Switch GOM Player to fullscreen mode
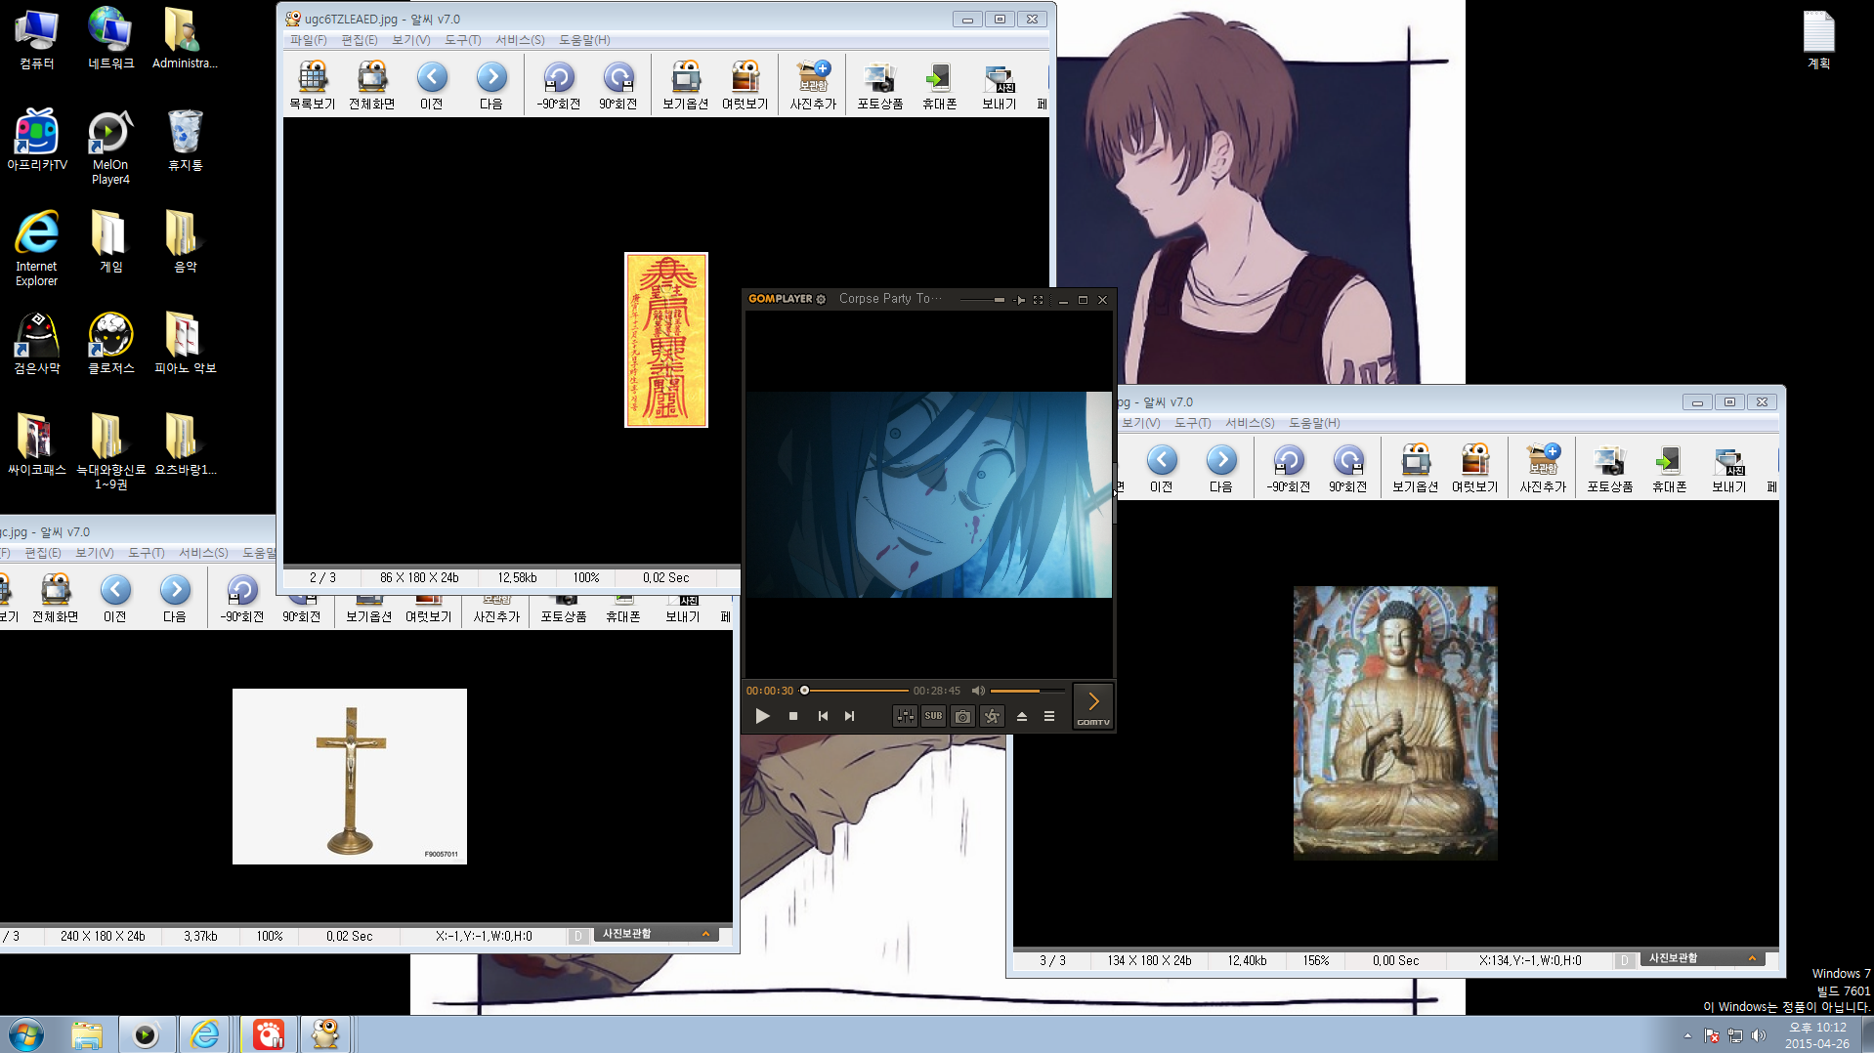The image size is (1874, 1053). pyautogui.click(x=1039, y=300)
